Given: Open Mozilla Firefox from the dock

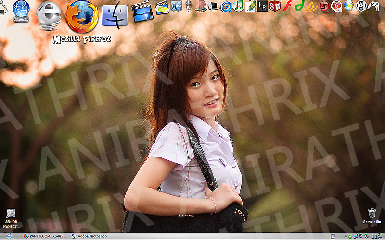Looking at the screenshot, I should (82, 17).
